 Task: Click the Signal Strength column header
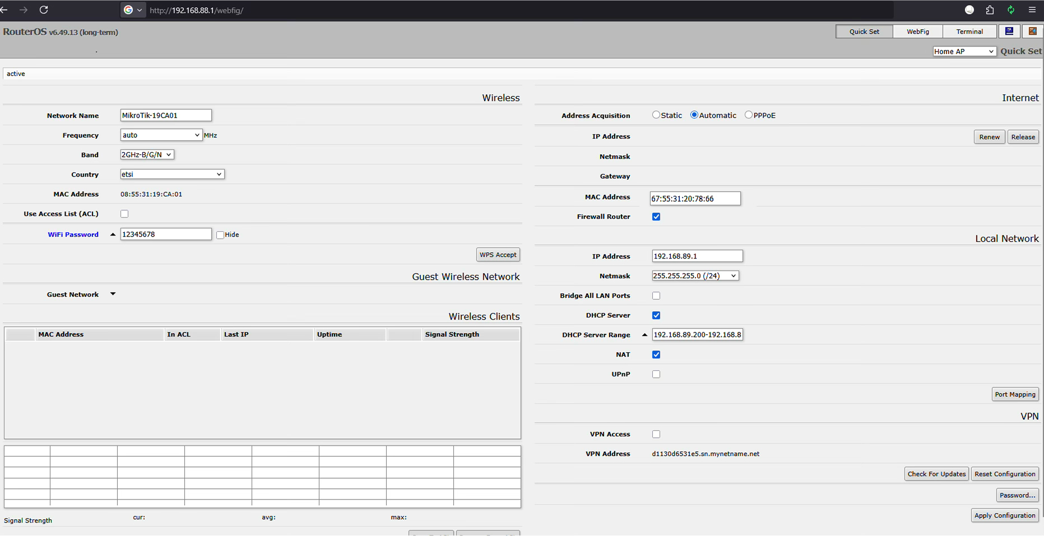[x=471, y=334]
